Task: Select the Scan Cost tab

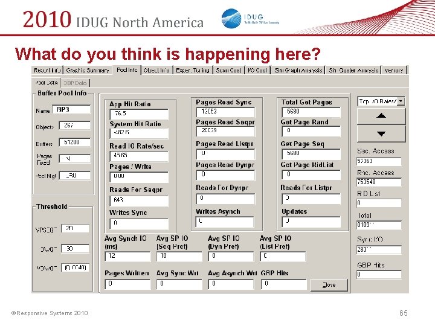Action: tap(228, 71)
